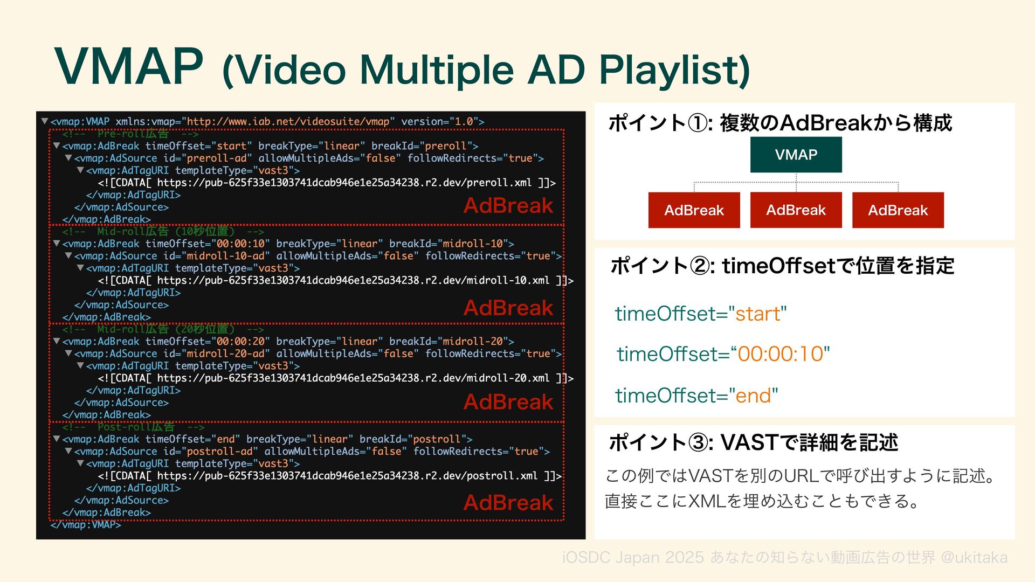The image size is (1035, 582).
Task: Click the preroll.xml CDATA URL
Action: 344,183
